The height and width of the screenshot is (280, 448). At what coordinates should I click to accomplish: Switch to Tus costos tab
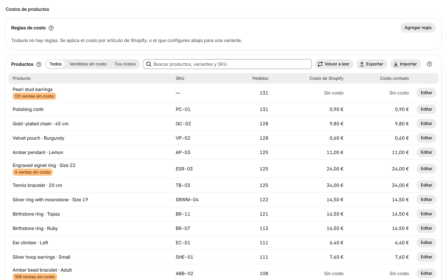pos(125,64)
